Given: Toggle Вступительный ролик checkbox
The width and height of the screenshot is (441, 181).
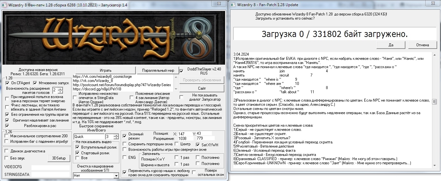Looking at the screenshot, I should pos(77,147).
